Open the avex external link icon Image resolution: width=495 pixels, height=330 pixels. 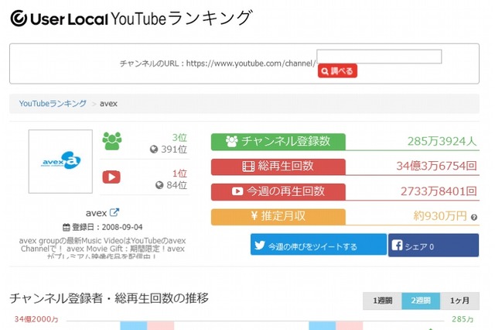(114, 212)
